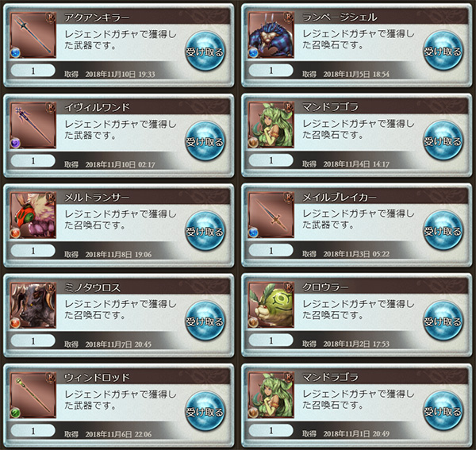Receive the メイルブレイカー with 受け取る button
The image size is (476, 450).
tap(443, 231)
